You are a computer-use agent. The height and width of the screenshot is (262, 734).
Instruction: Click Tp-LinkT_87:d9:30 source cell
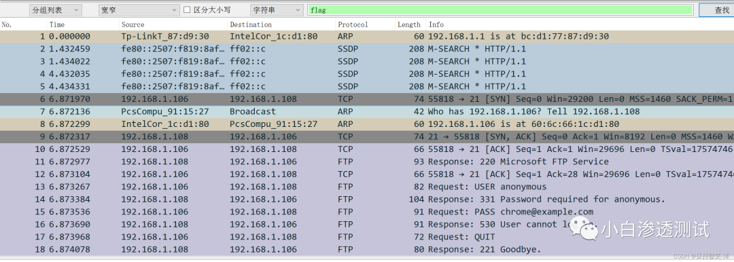pos(164,37)
